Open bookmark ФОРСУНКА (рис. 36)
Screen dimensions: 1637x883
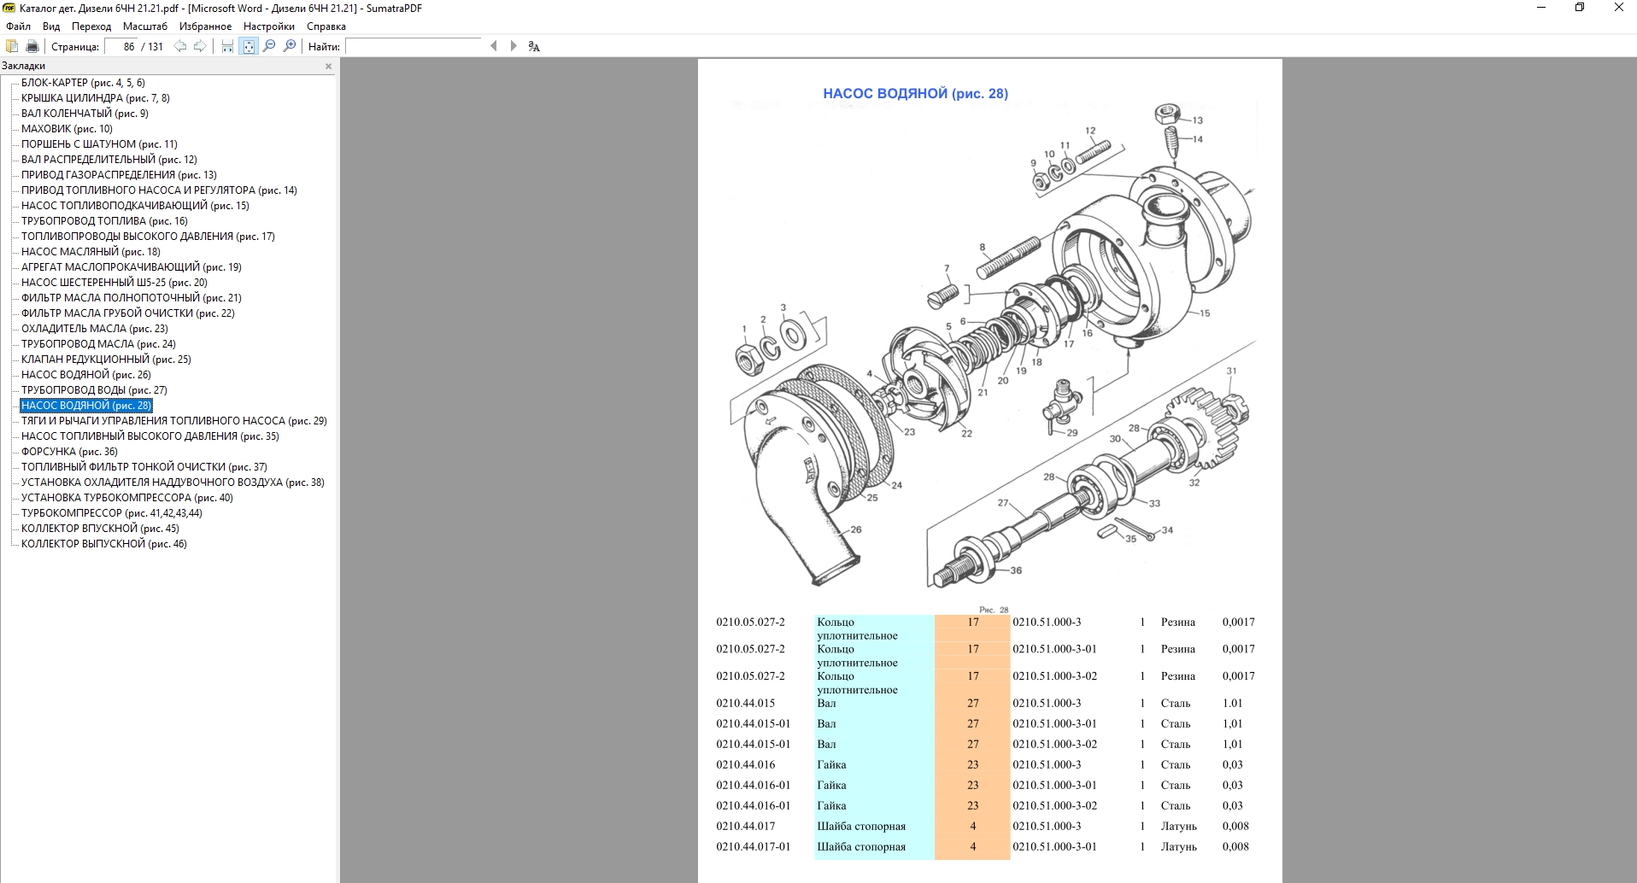tap(69, 452)
